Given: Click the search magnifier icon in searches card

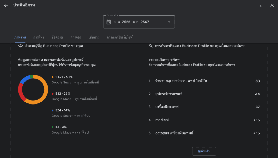Looking at the screenshot, I should pyautogui.click(x=151, y=46).
